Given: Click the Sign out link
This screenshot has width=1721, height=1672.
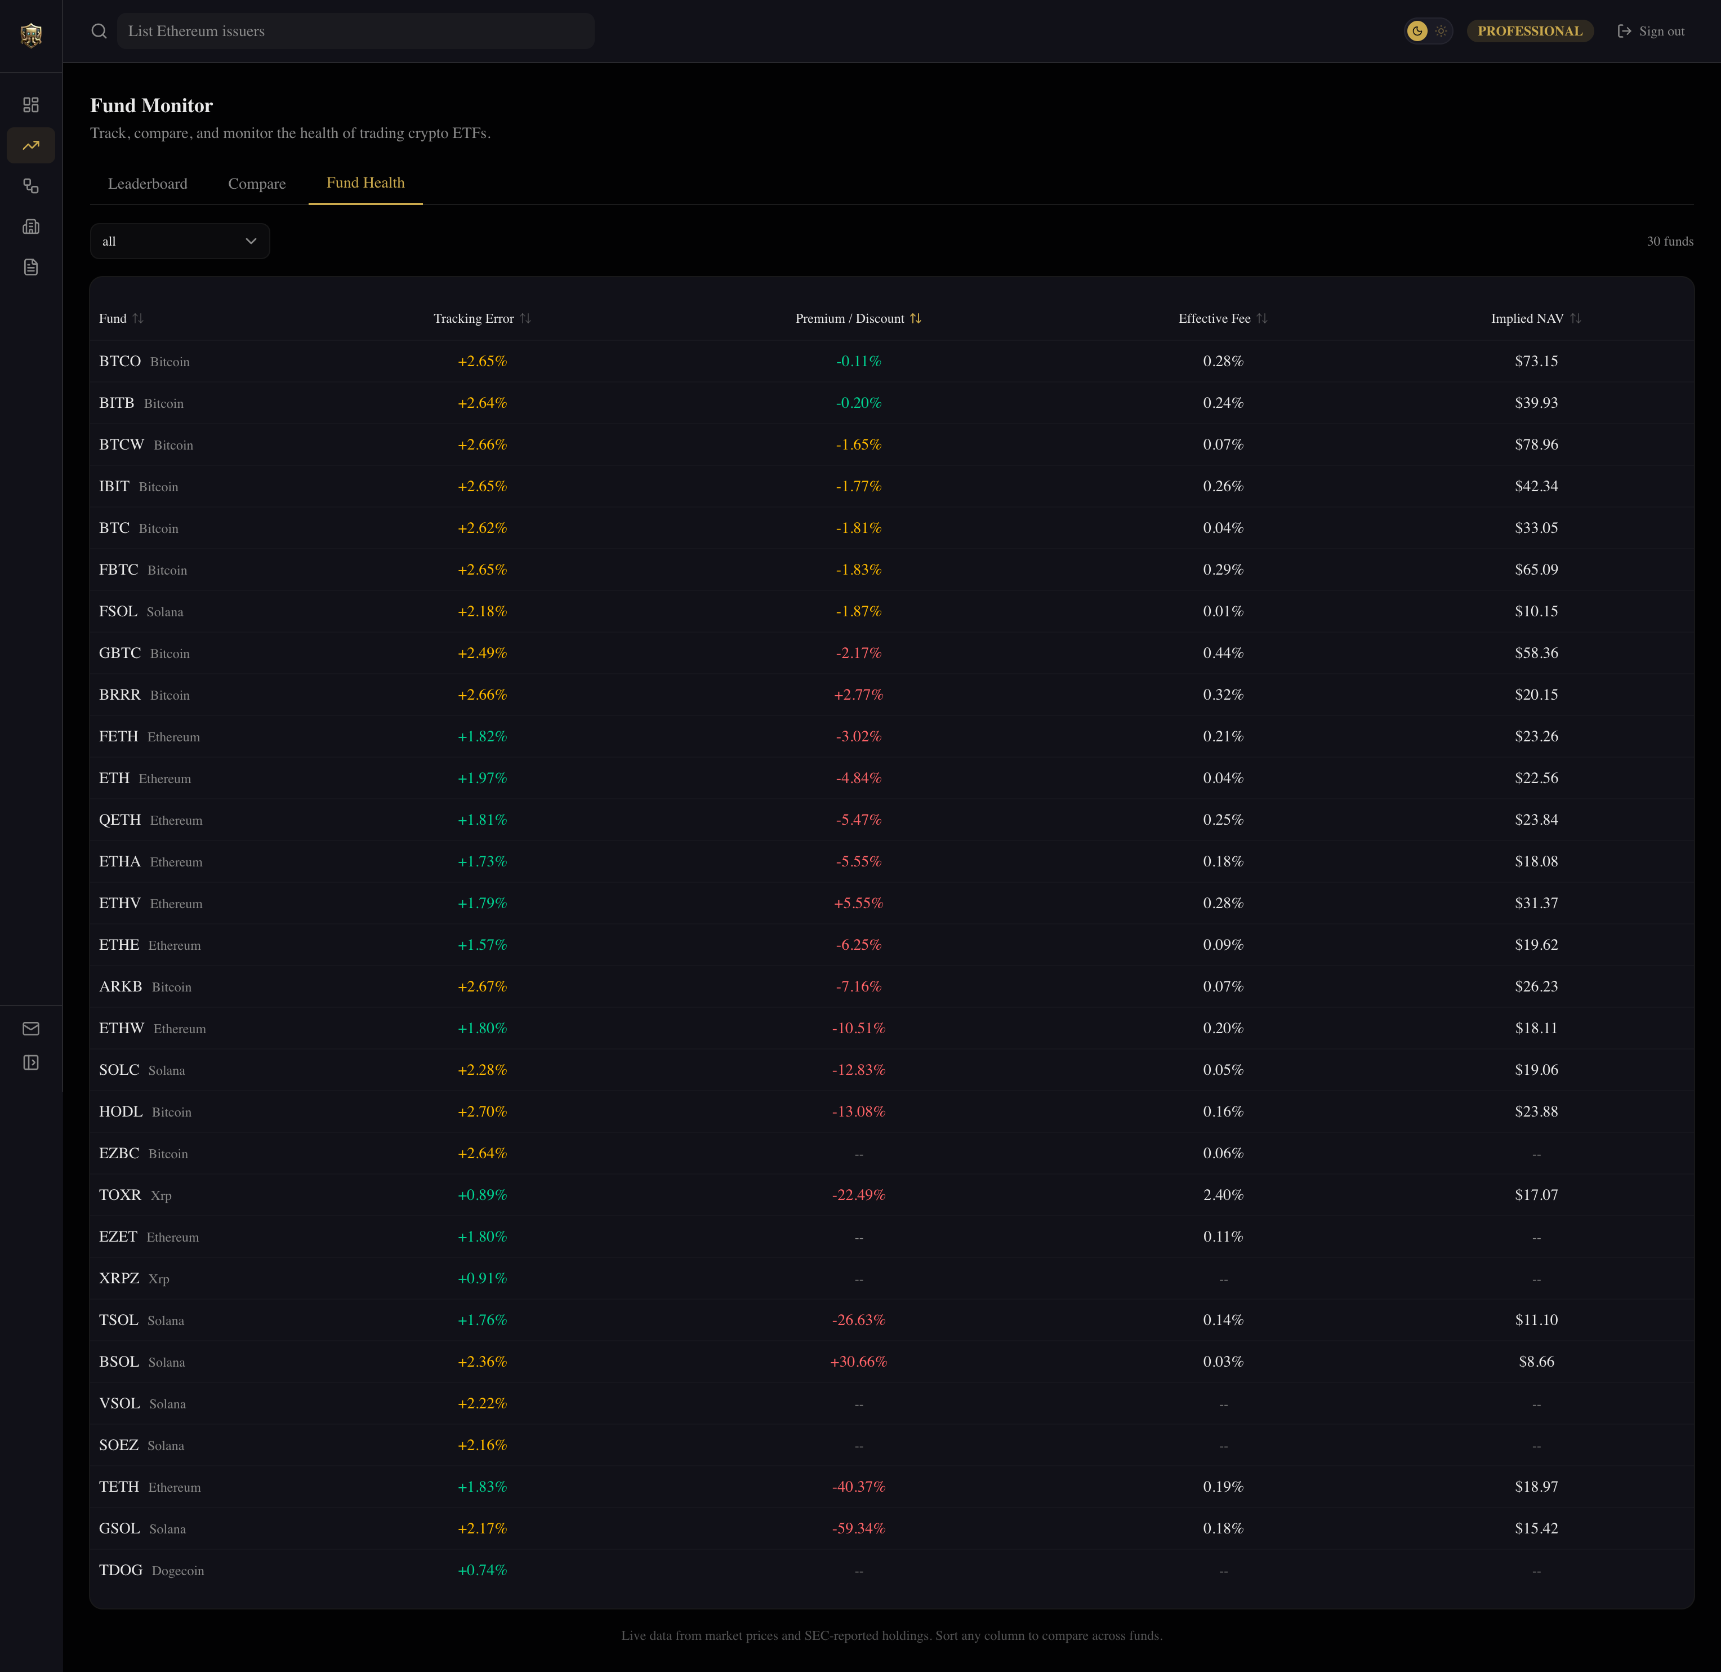Looking at the screenshot, I should click(1651, 31).
